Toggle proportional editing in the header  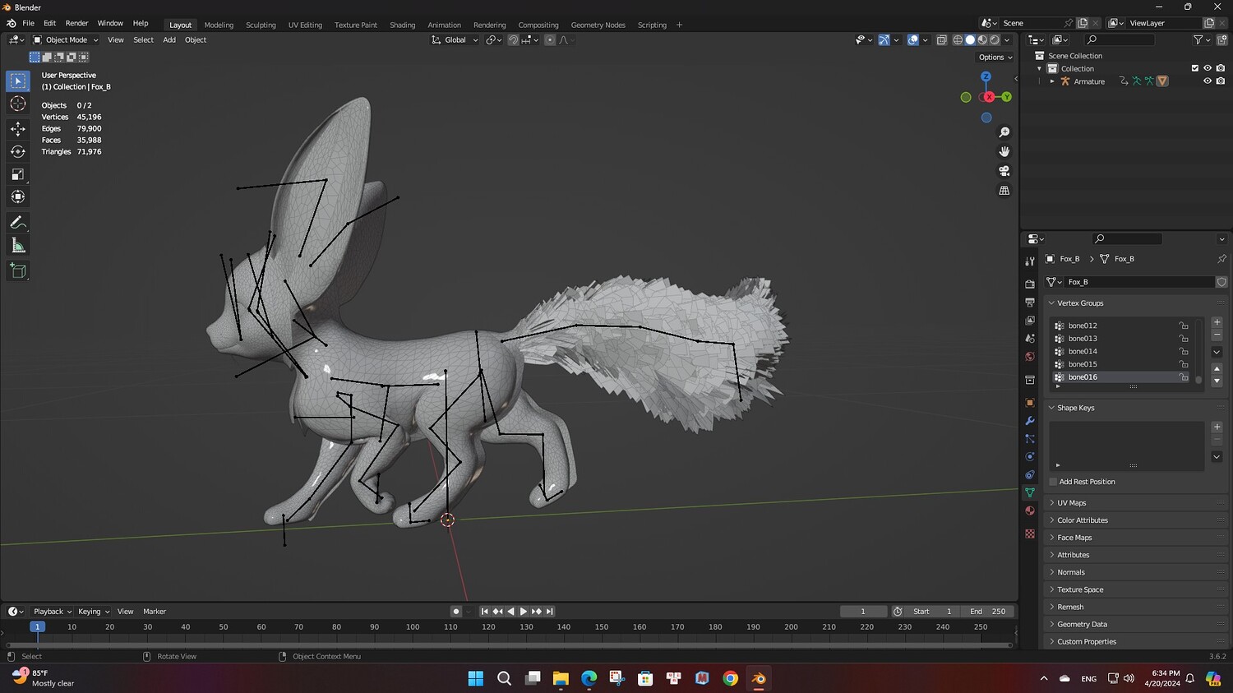pyautogui.click(x=550, y=39)
